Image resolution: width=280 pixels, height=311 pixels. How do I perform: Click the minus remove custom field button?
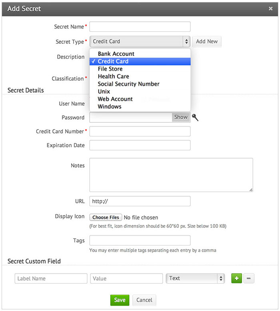tap(249, 278)
